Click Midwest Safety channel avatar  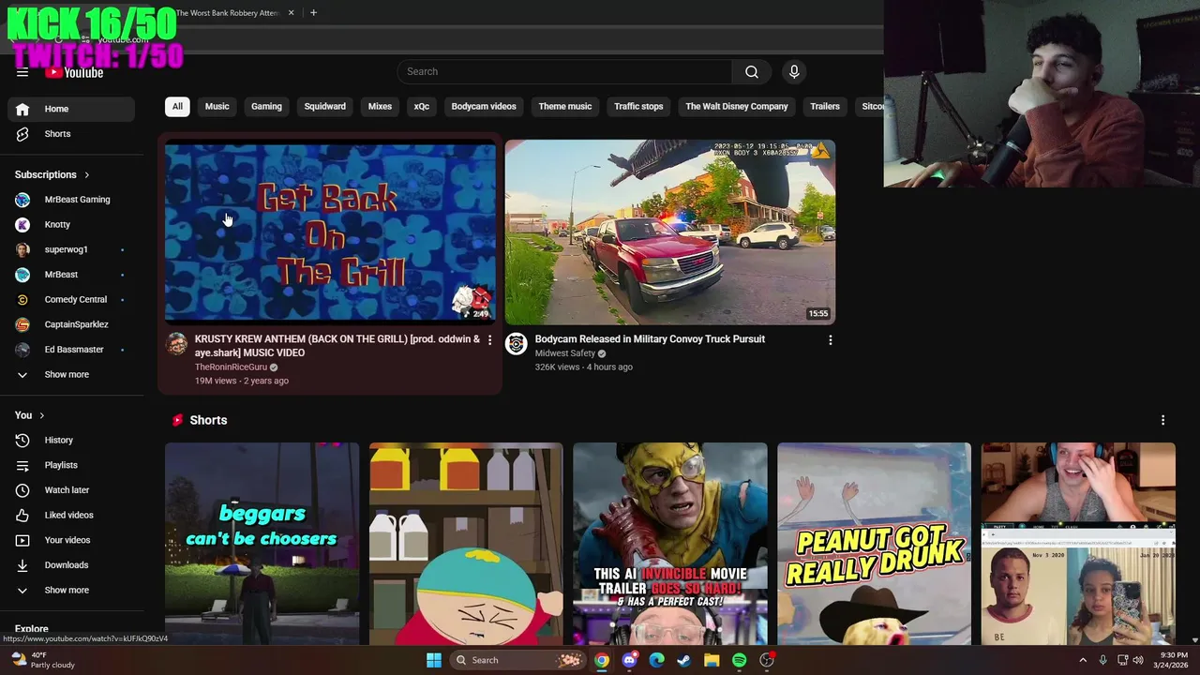517,344
